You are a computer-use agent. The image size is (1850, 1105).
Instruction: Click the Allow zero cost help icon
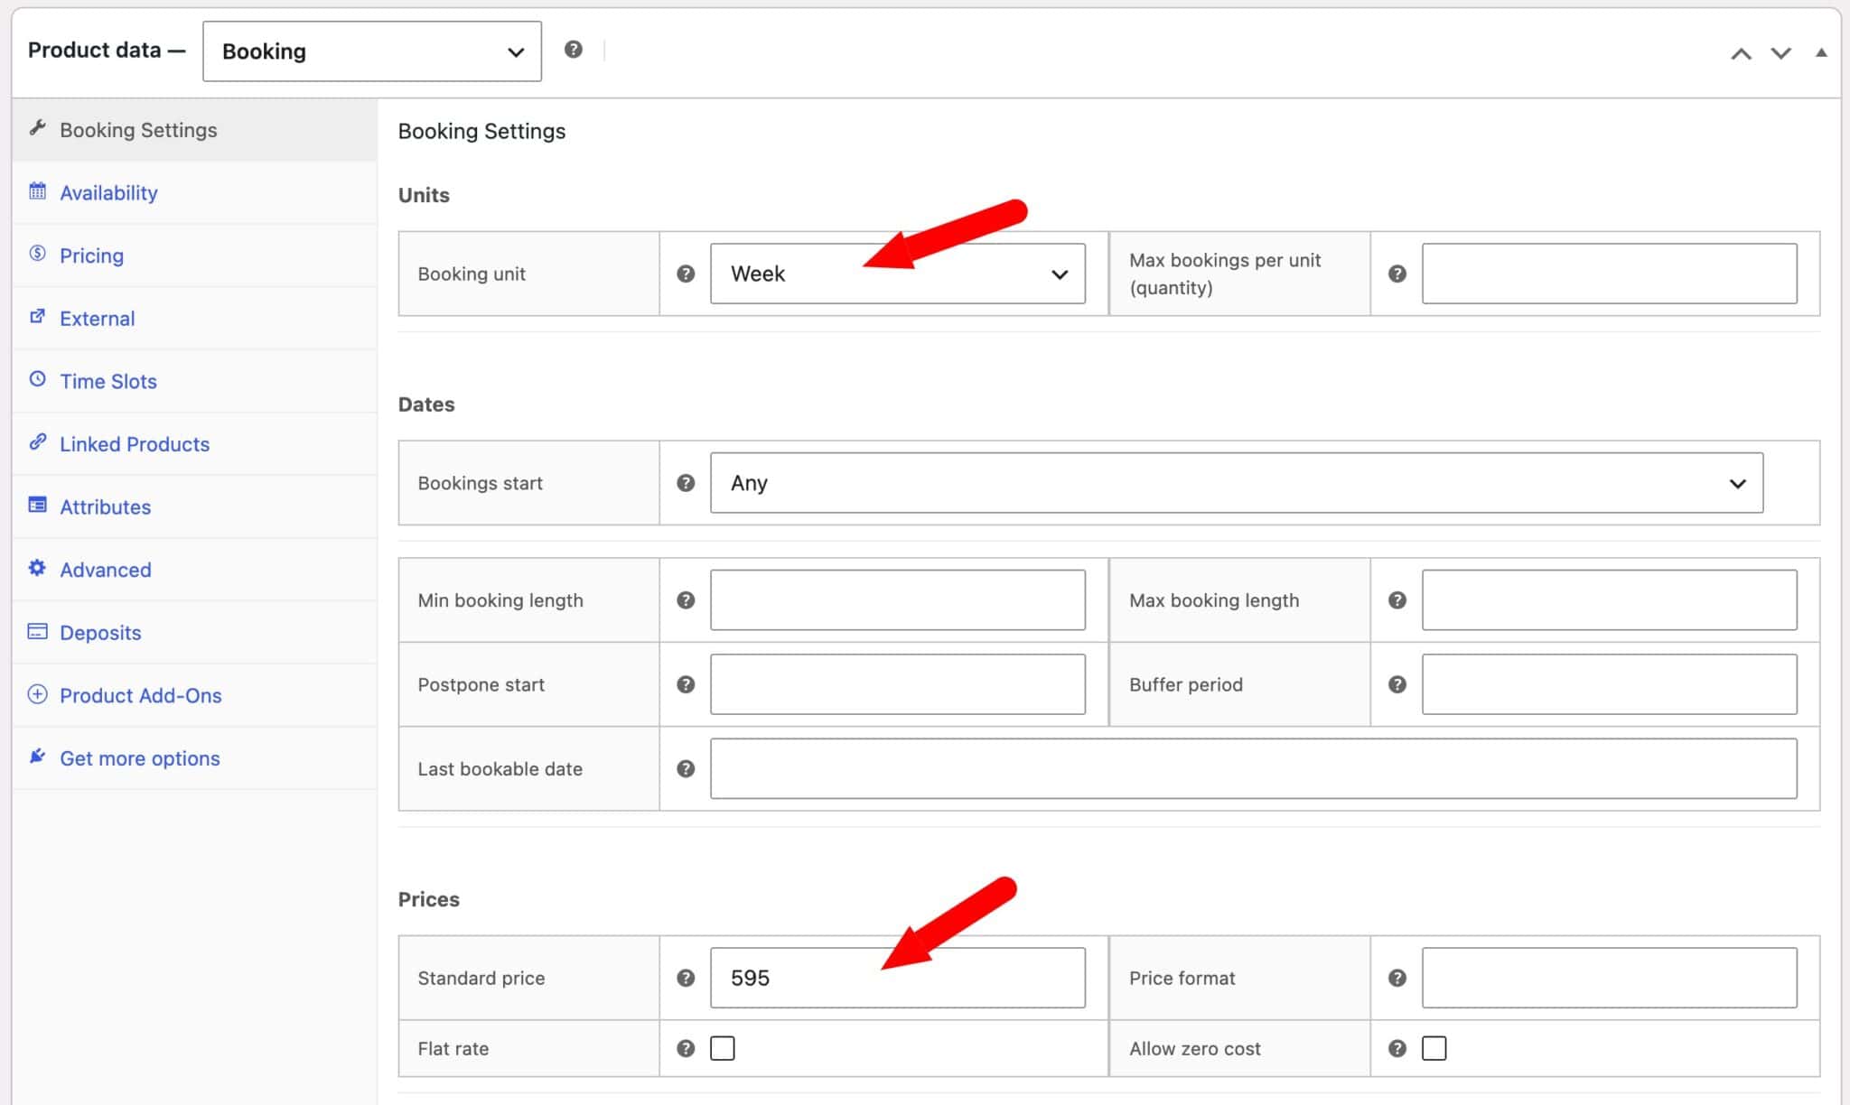point(1397,1048)
